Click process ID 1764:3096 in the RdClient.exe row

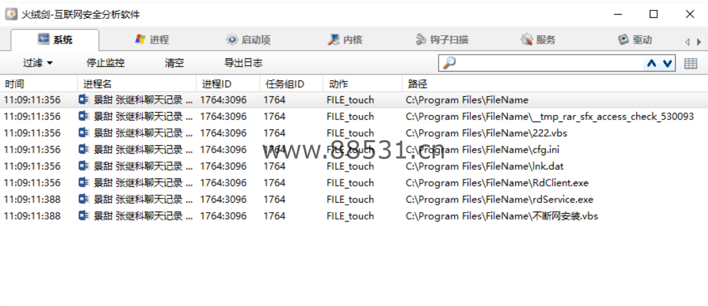pyautogui.click(x=223, y=183)
